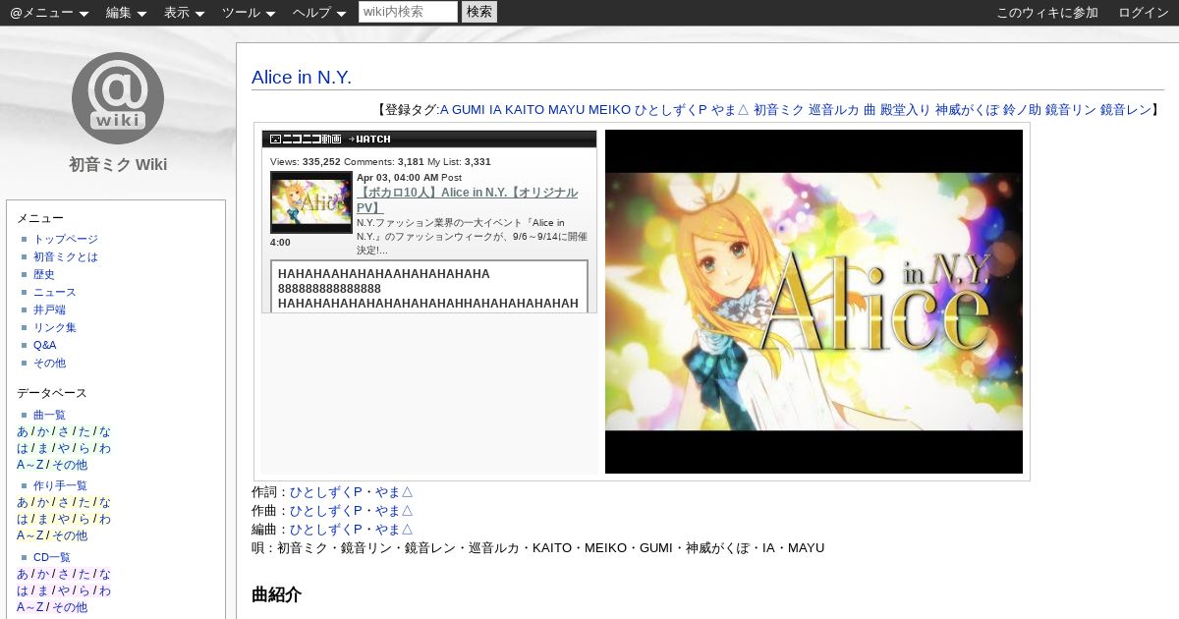This screenshot has height=619, width=1179.
Task: Select tag 巡音ルカ
Action: tap(834, 110)
